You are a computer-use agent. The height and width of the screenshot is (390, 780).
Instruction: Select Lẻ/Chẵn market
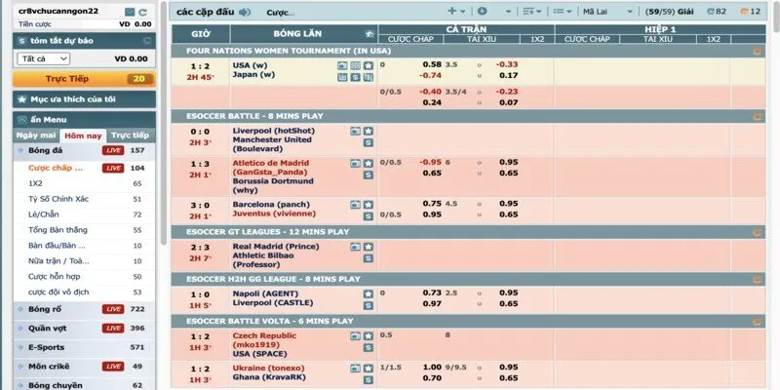(x=44, y=214)
